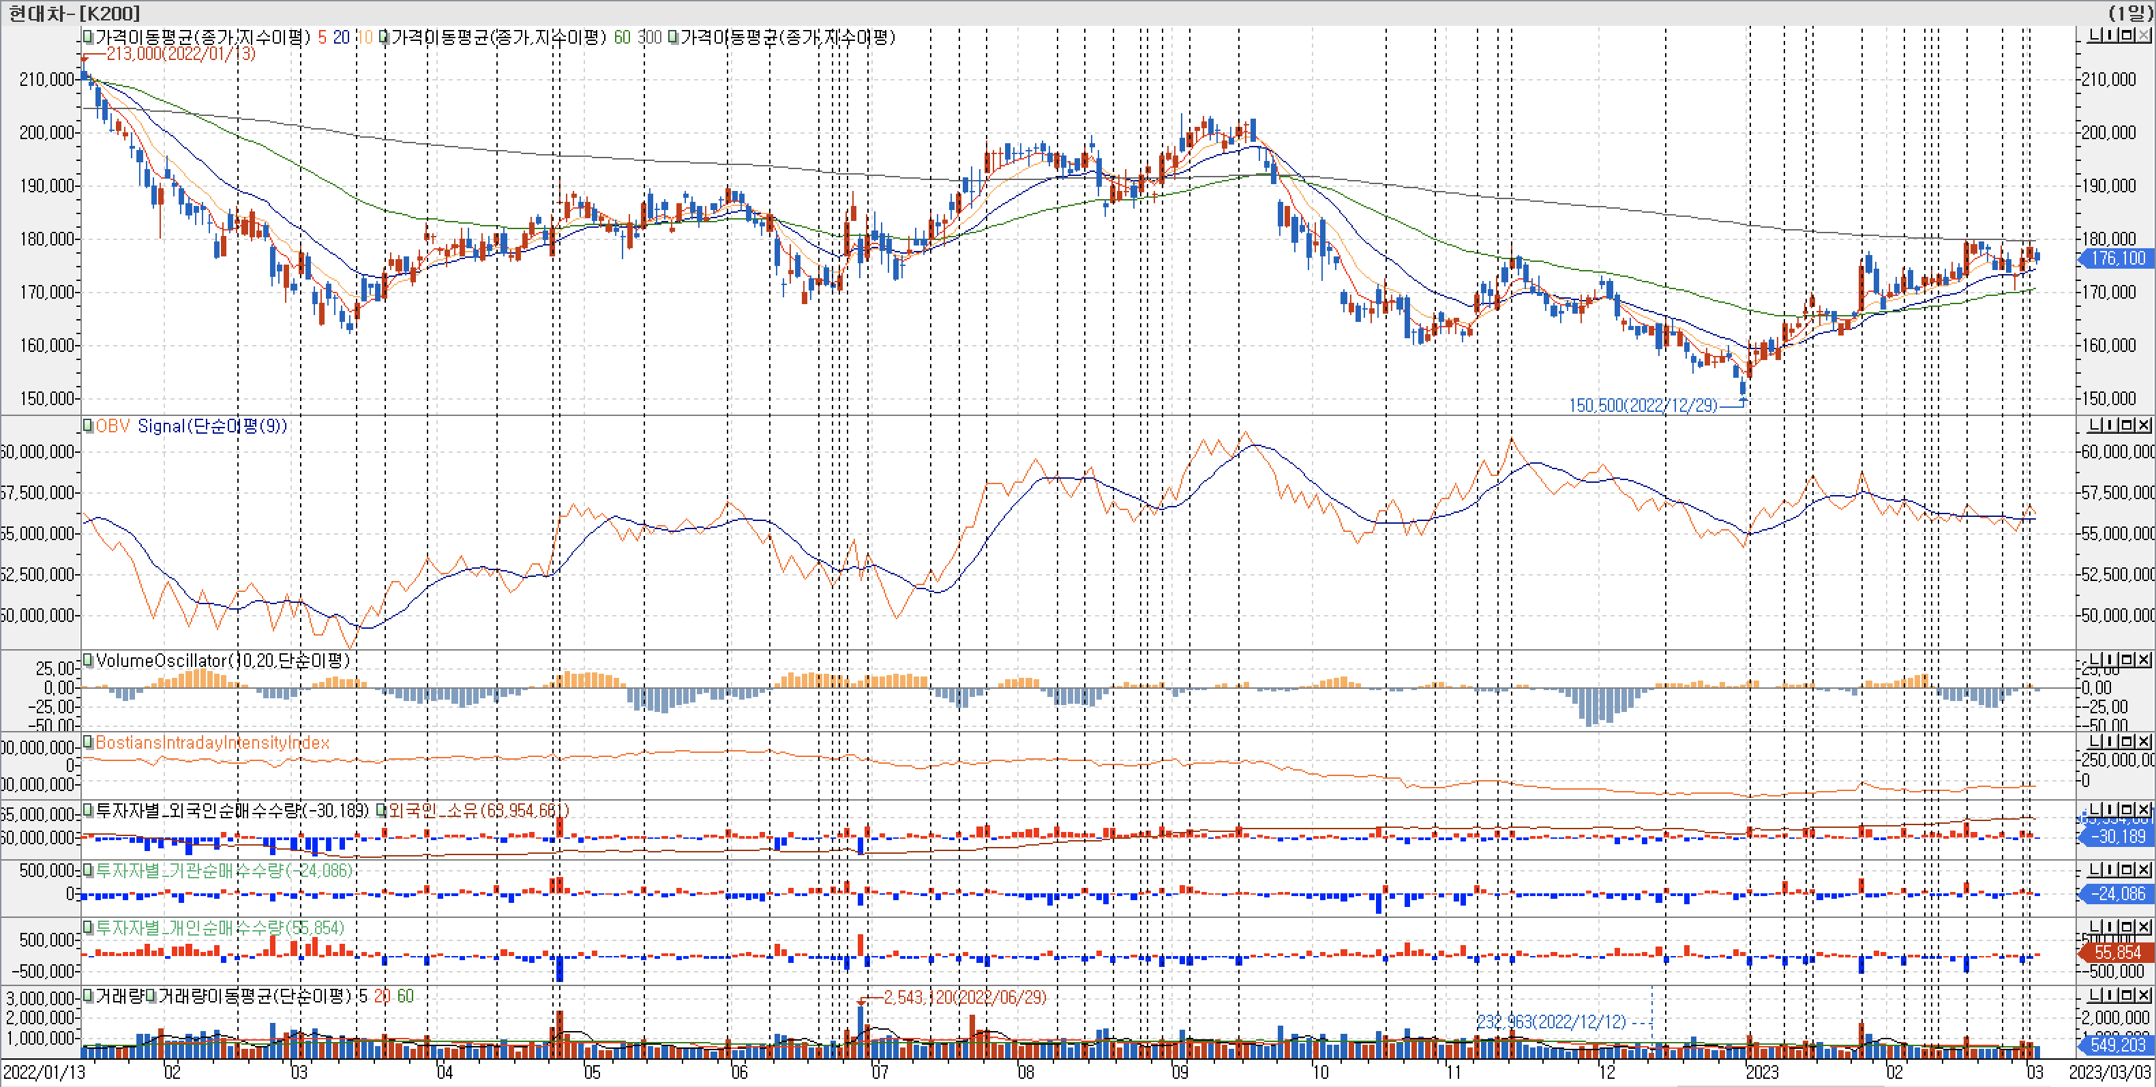
Task: Toggle the box beside VolumeOscillator label
Action: tap(88, 660)
